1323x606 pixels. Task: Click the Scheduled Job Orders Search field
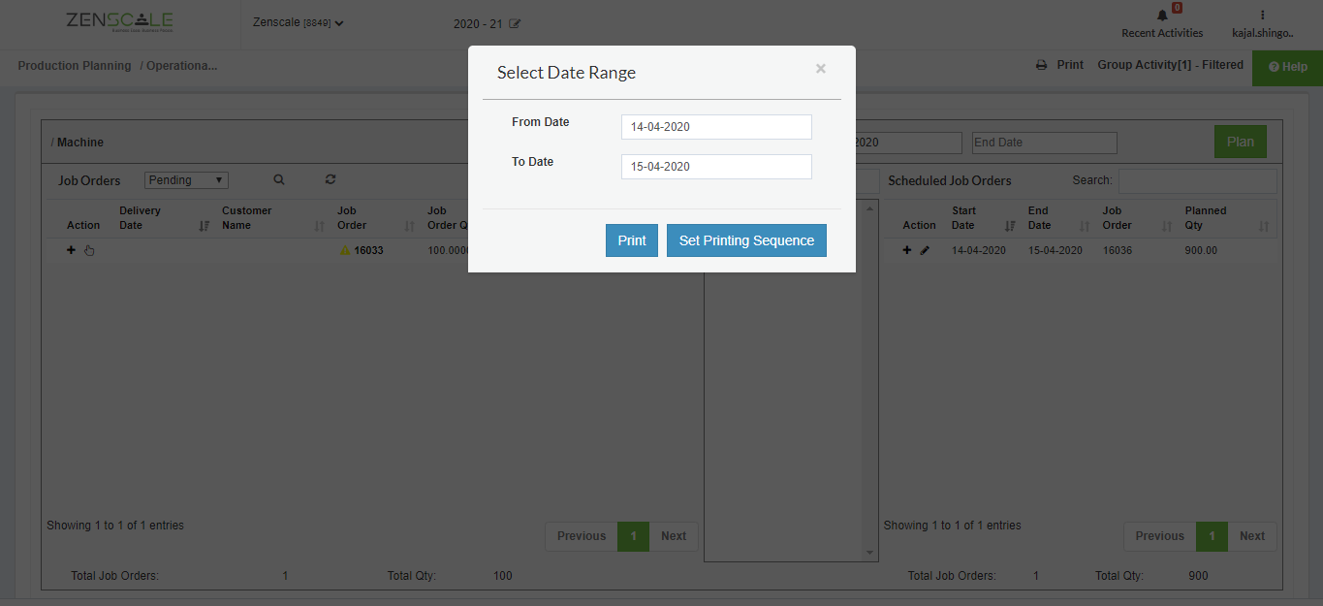point(1198,181)
